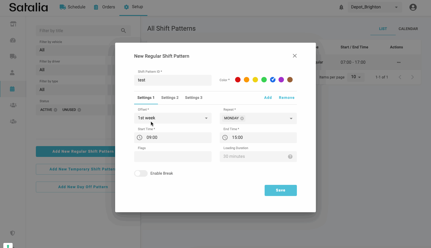Toggle the Enable Break switch
Screen dimensions: 431x248
(x=141, y=173)
